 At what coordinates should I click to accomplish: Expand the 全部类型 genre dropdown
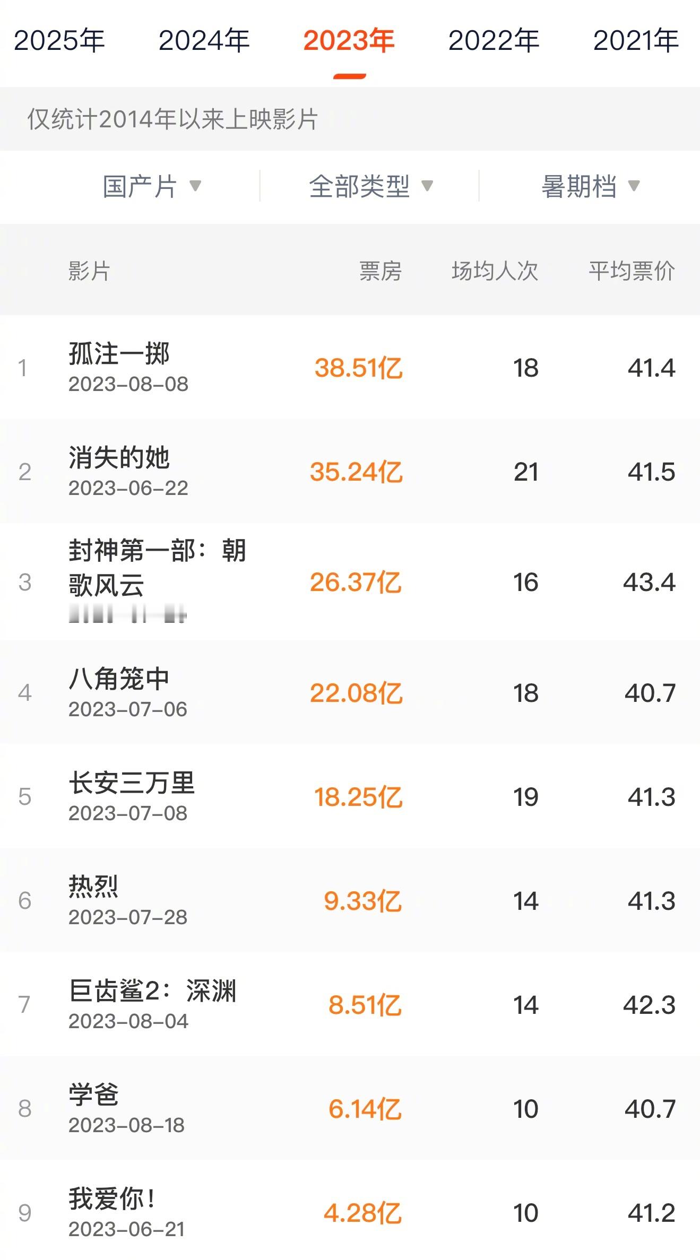(371, 186)
